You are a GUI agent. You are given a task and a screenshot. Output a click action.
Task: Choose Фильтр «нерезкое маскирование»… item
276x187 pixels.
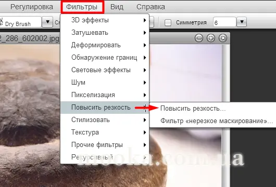[213, 121]
